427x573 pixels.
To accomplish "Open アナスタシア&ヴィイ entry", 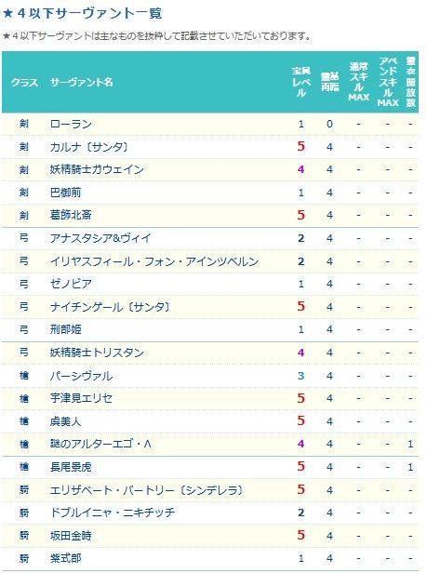I will [100, 238].
